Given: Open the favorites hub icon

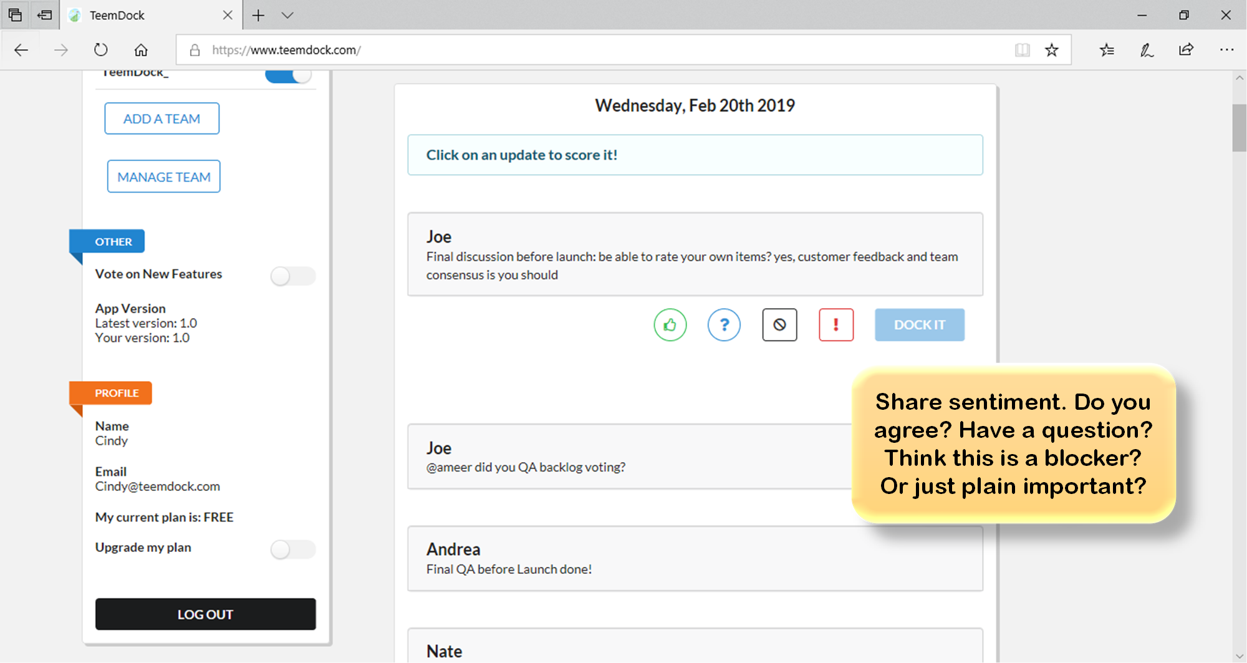Looking at the screenshot, I should (1107, 50).
